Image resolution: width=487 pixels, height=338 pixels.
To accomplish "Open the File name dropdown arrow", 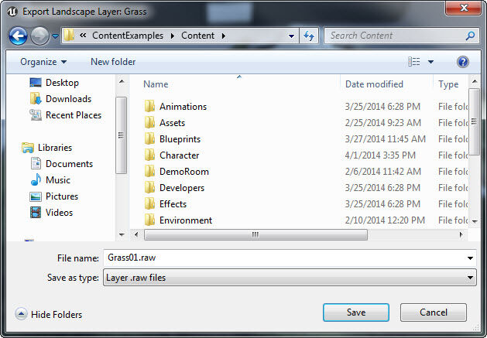I will pos(470,258).
